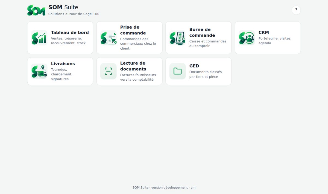This screenshot has width=328, height=194.
Task: Click the Lecture de documents scan icon
Action: 108,71
